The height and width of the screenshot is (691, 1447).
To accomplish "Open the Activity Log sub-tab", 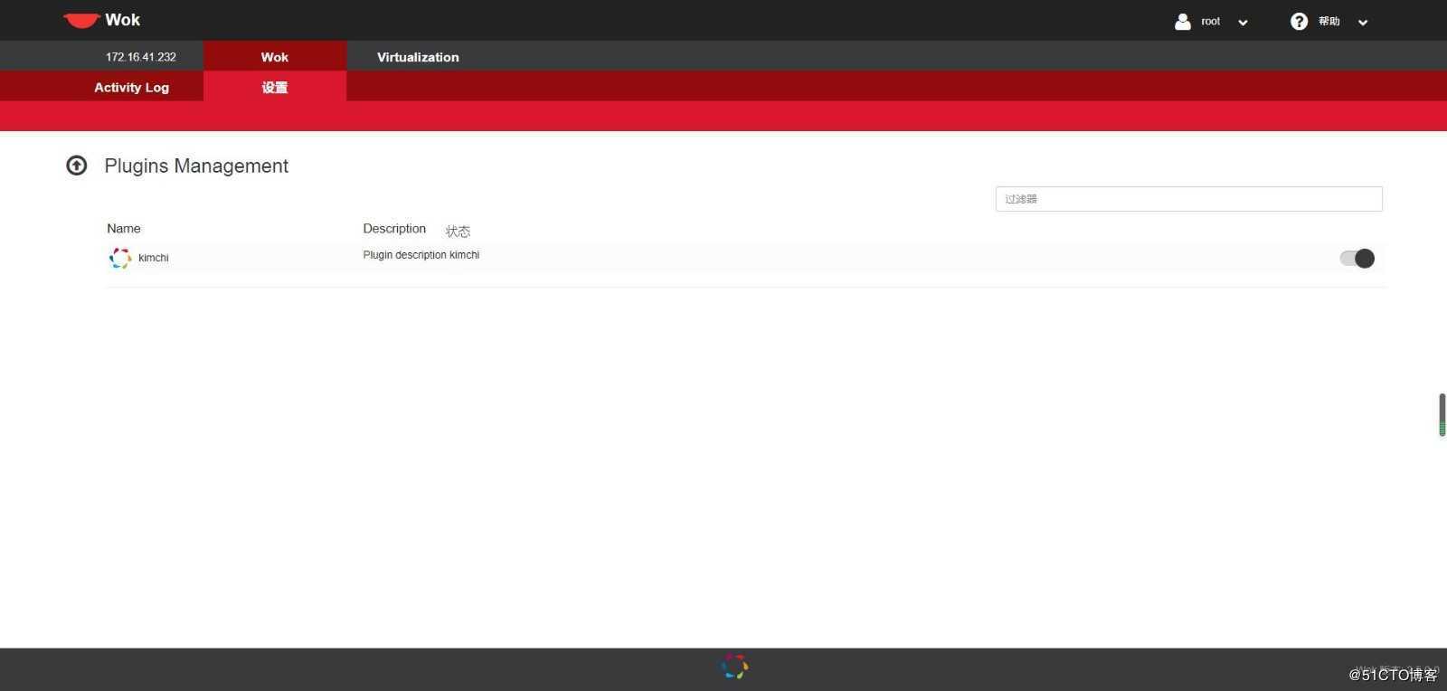I will click(x=132, y=87).
